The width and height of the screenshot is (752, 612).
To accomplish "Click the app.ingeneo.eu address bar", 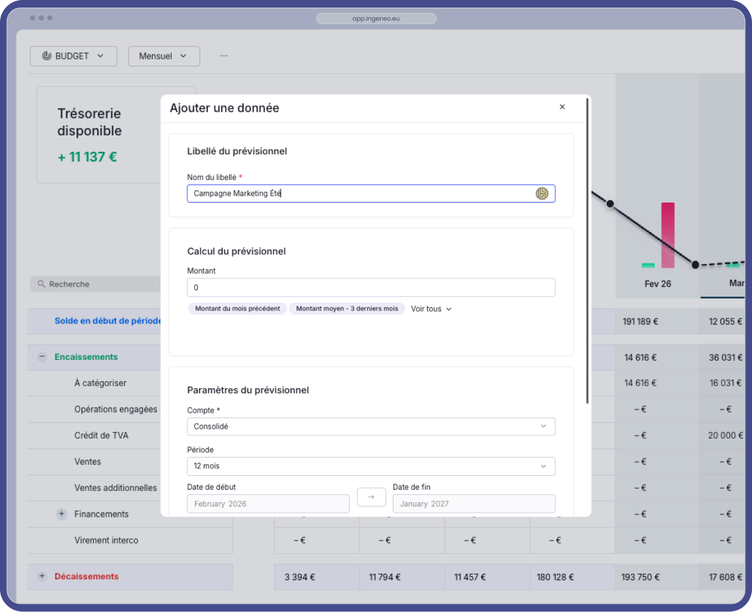I will [376, 19].
